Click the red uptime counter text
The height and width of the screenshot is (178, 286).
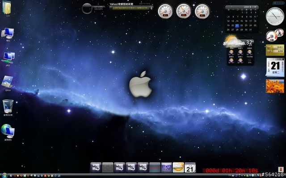[231, 170]
